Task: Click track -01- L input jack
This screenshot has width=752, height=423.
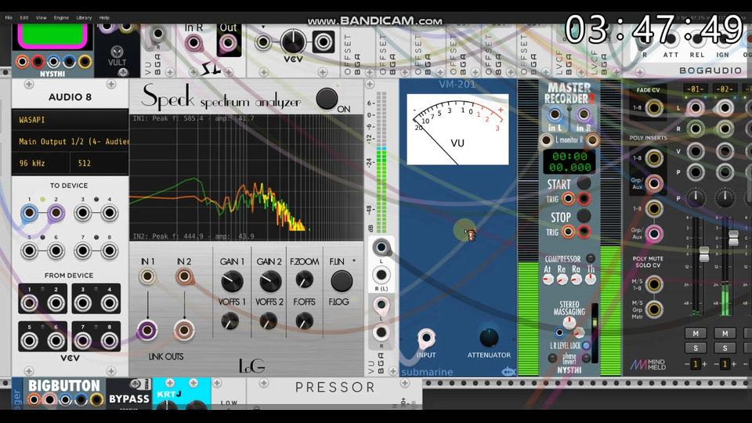Action: click(696, 108)
